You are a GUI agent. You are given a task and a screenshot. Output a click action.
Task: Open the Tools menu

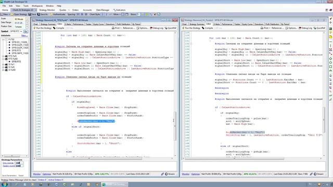tap(26, 6)
